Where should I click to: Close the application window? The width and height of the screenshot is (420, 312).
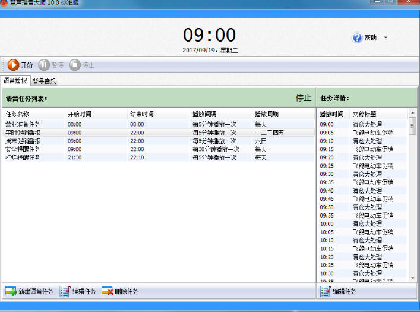click(x=409, y=2)
